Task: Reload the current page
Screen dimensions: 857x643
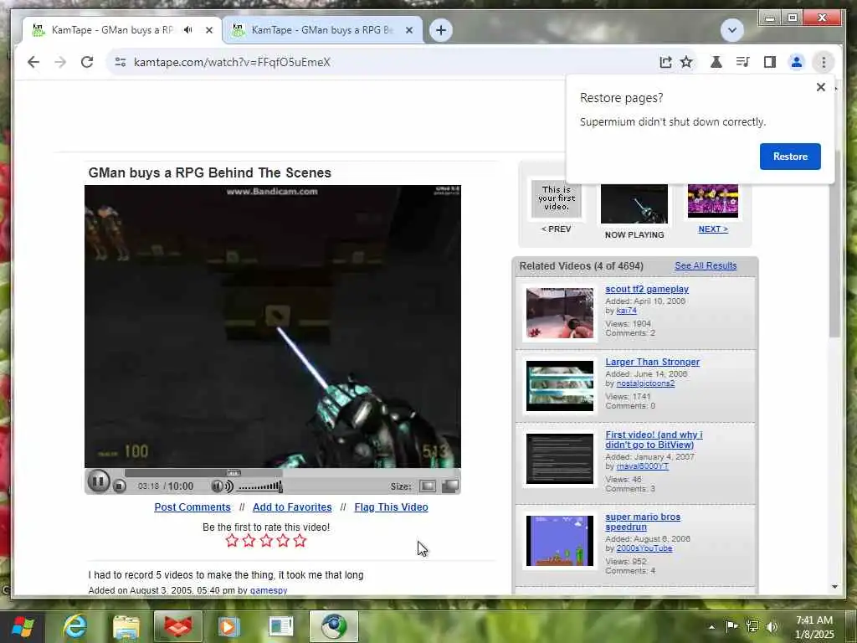Action: [87, 62]
